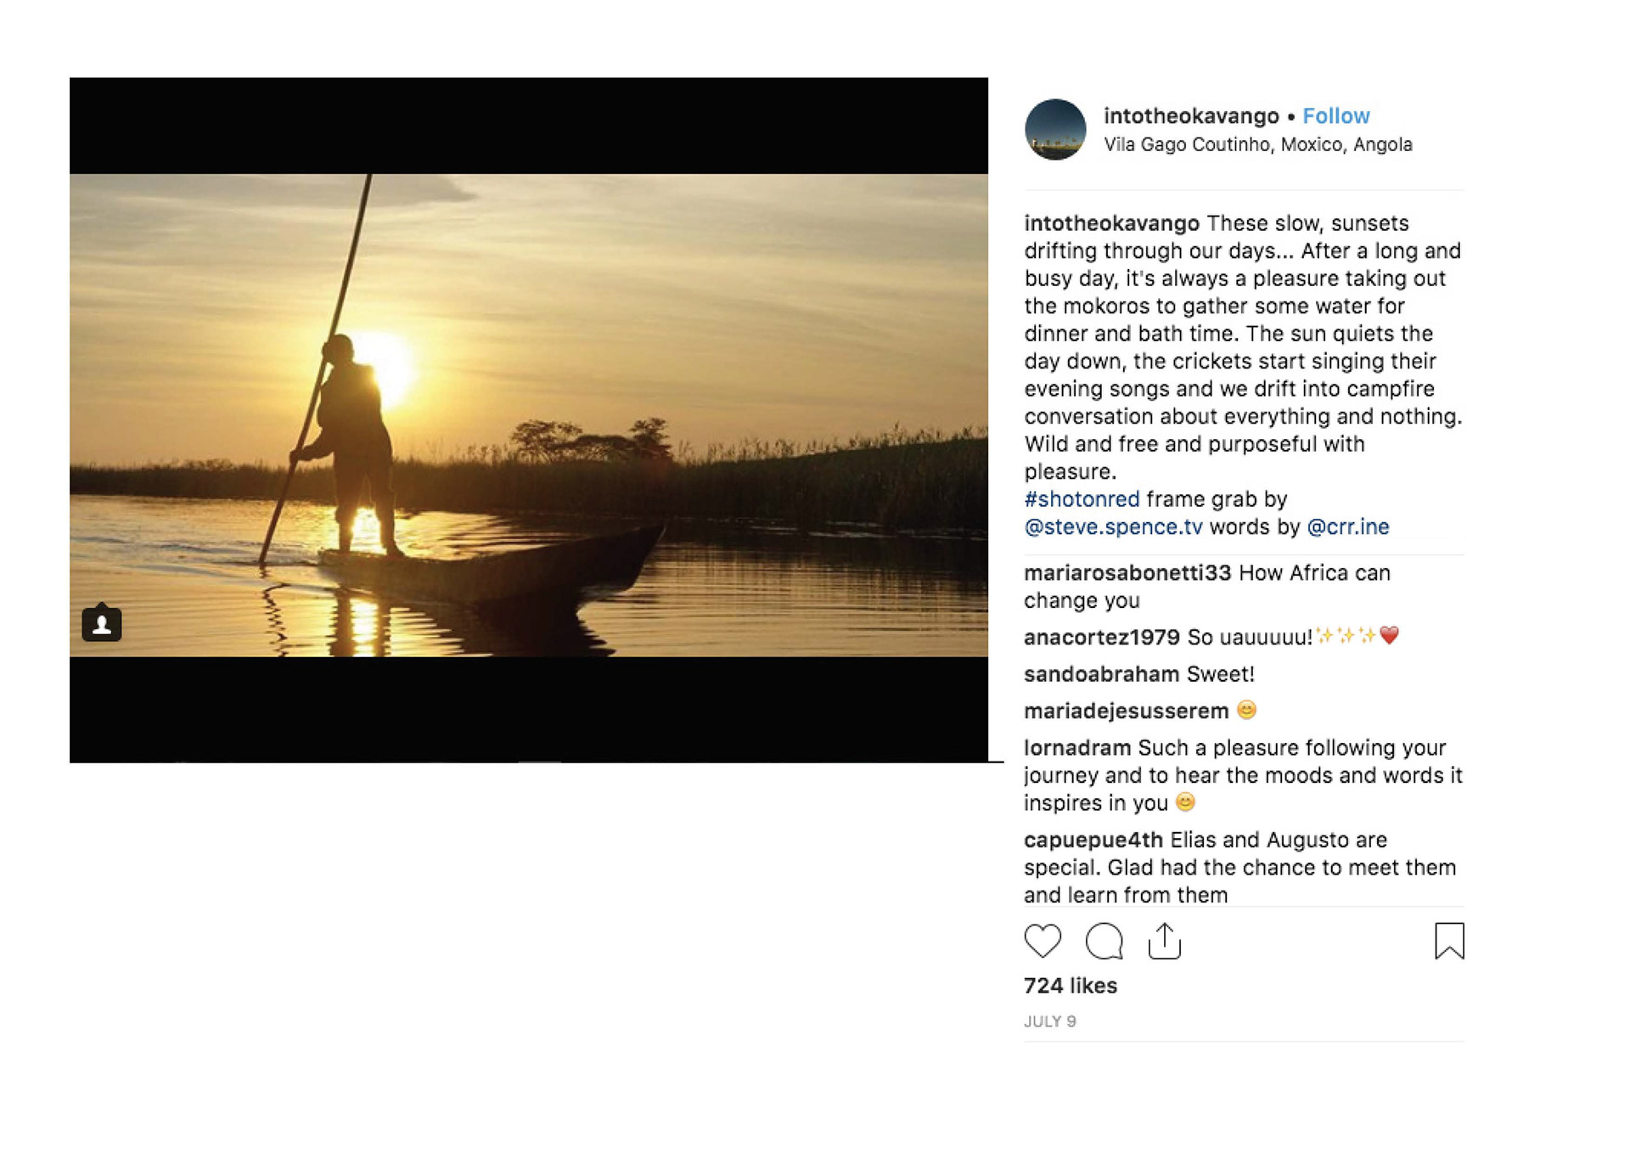Open sandoabraham commenter profile

coord(1101,674)
